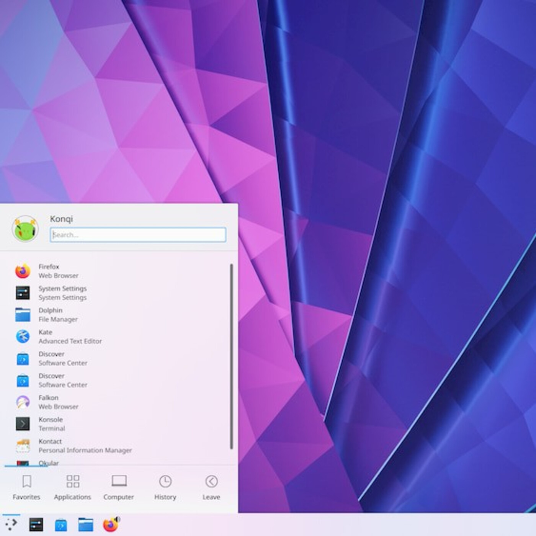Open Discover from the taskbar

[x=60, y=525]
